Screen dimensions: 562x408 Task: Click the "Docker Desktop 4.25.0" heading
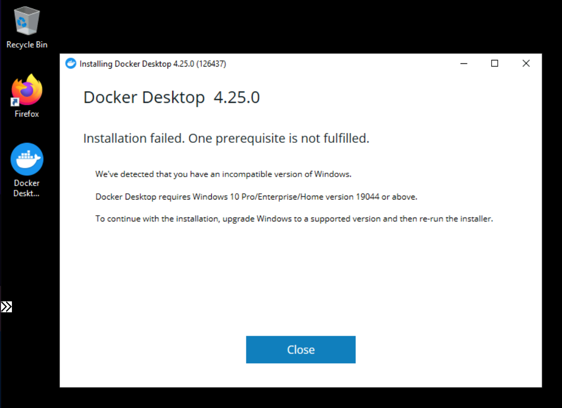(x=171, y=97)
